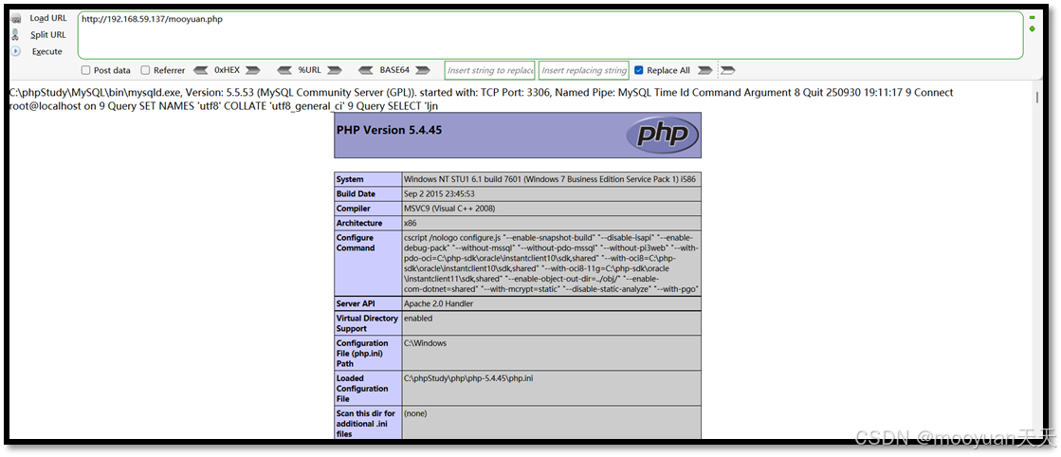The image size is (1061, 457).
Task: Click the Split URL label
Action: click(x=48, y=34)
